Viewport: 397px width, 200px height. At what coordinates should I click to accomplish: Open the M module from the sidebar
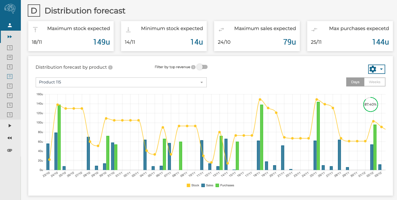pyautogui.click(x=10, y=57)
